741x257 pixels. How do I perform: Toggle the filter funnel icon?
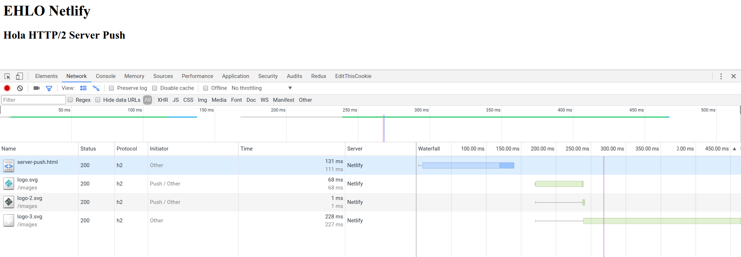click(49, 88)
